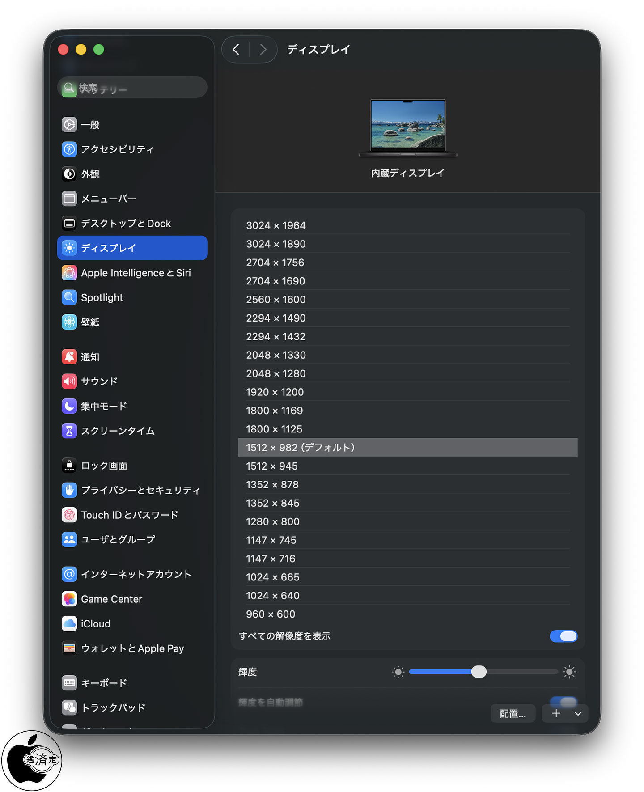Click the 輝度 brightness slider knob
The image size is (644, 792).
[479, 672]
